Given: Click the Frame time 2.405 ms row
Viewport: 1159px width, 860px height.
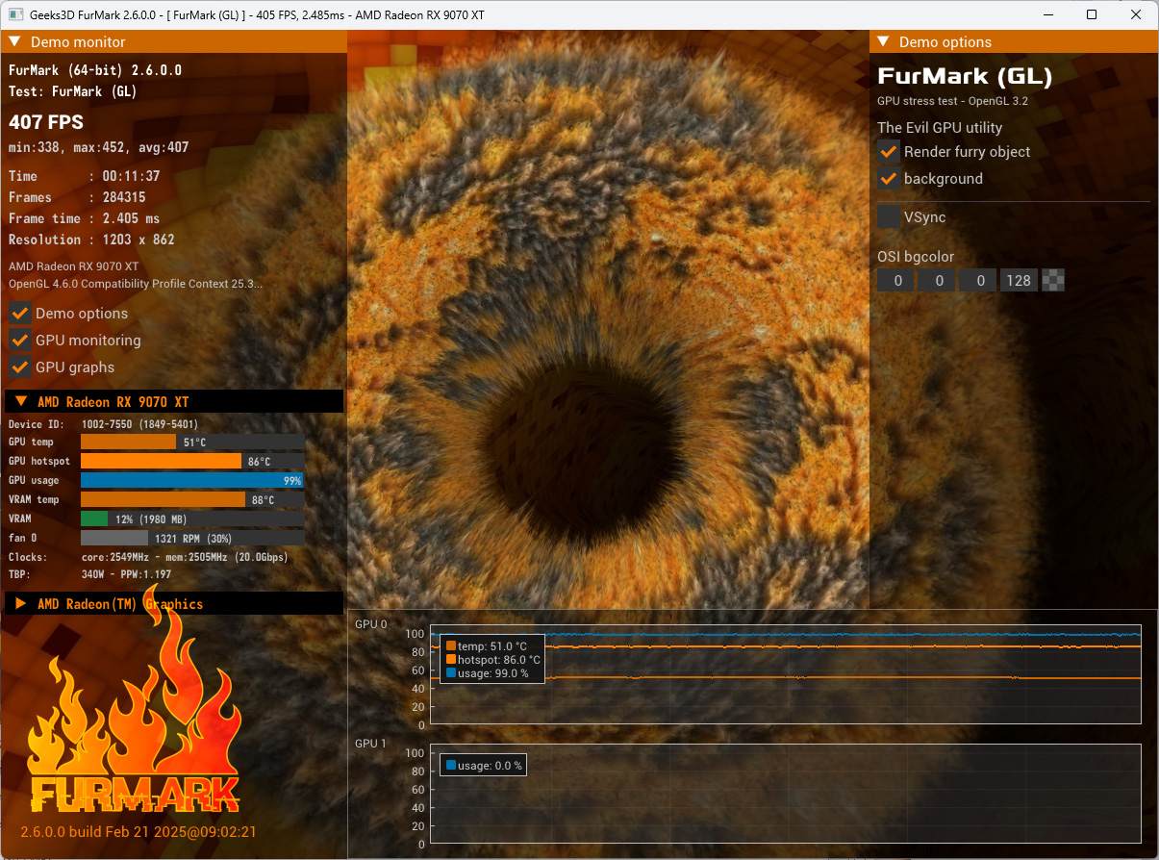Looking at the screenshot, I should click(85, 218).
